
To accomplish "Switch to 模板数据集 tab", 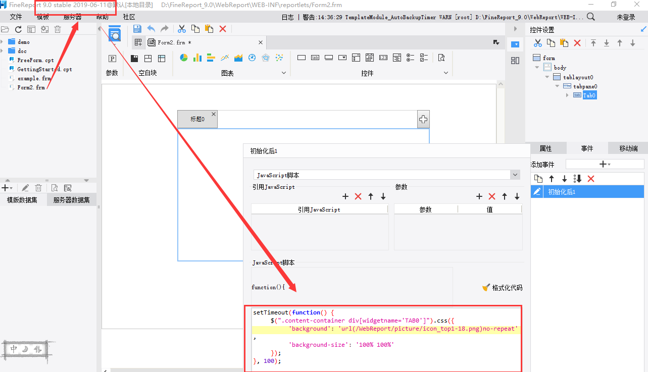I will 22,200.
